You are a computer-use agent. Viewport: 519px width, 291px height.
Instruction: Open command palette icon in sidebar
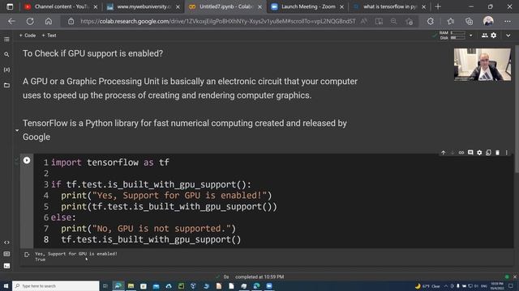(6, 254)
